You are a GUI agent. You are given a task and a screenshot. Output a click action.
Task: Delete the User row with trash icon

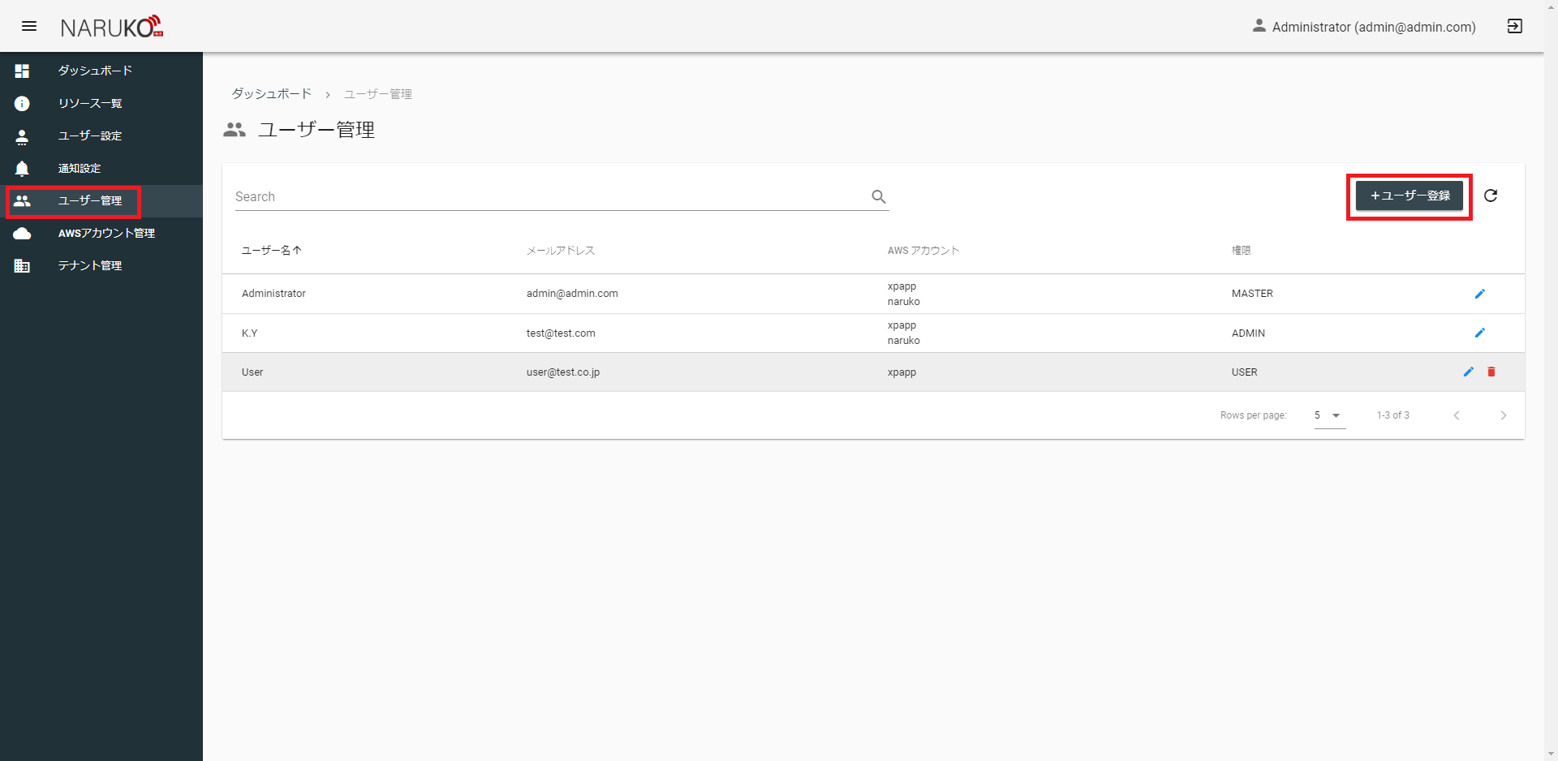(1491, 372)
